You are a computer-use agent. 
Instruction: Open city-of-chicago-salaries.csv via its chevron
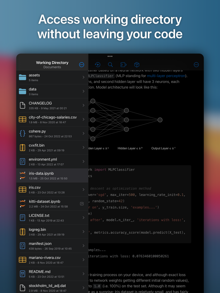click(83, 119)
